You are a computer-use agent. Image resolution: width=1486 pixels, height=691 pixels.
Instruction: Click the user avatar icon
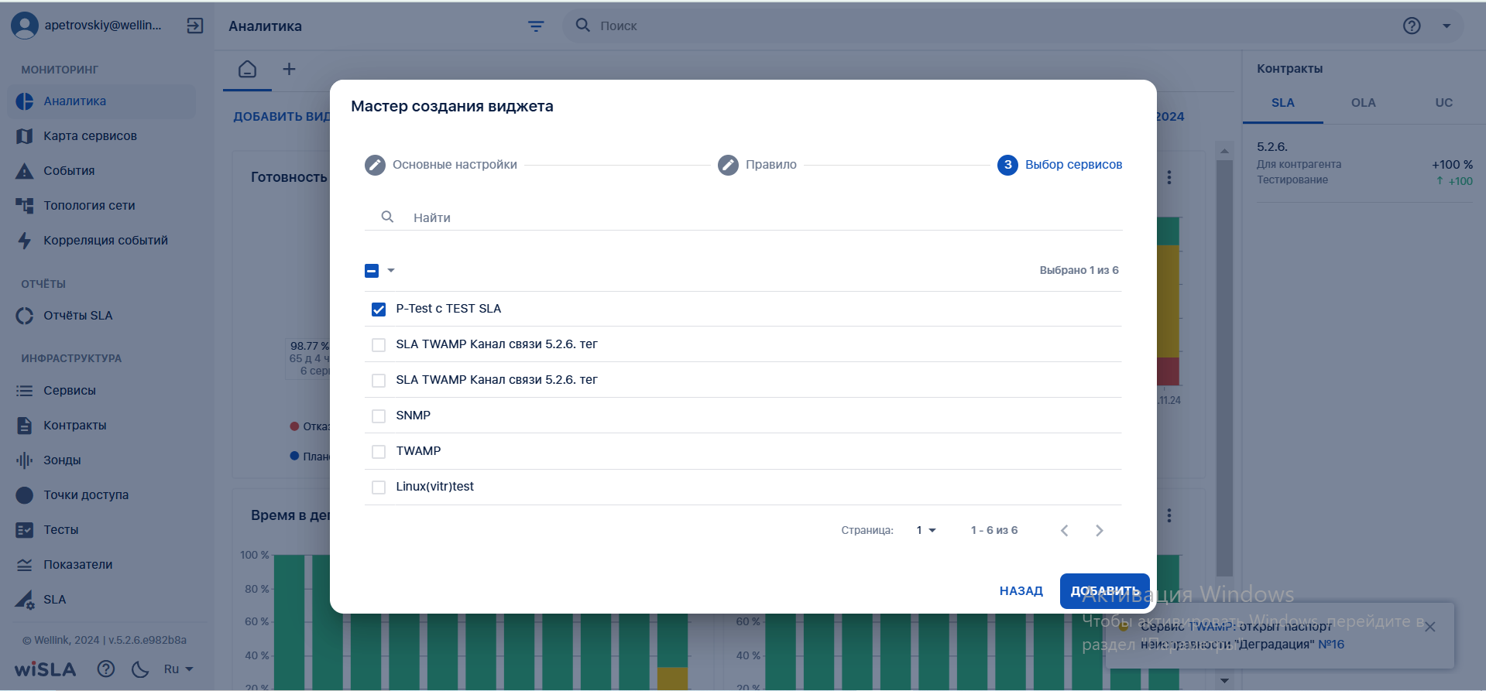point(25,26)
